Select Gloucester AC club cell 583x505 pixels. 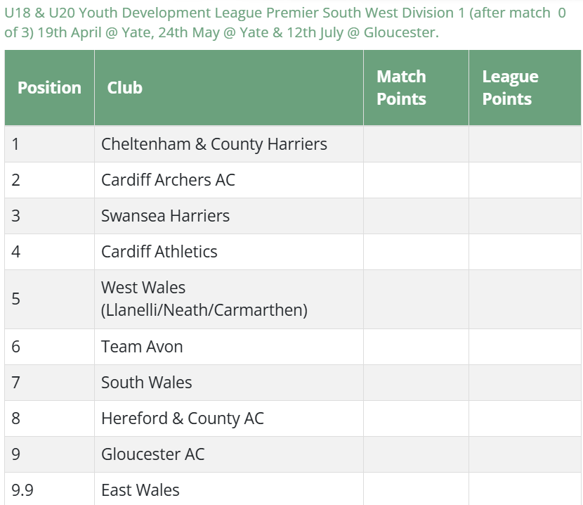[152, 454]
